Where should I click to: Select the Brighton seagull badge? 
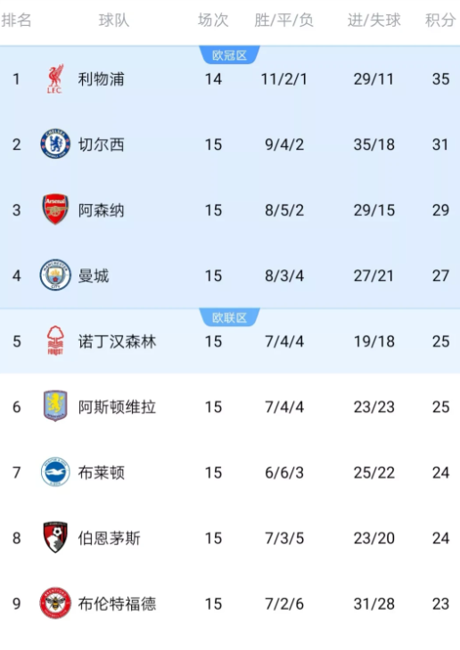[55, 472]
